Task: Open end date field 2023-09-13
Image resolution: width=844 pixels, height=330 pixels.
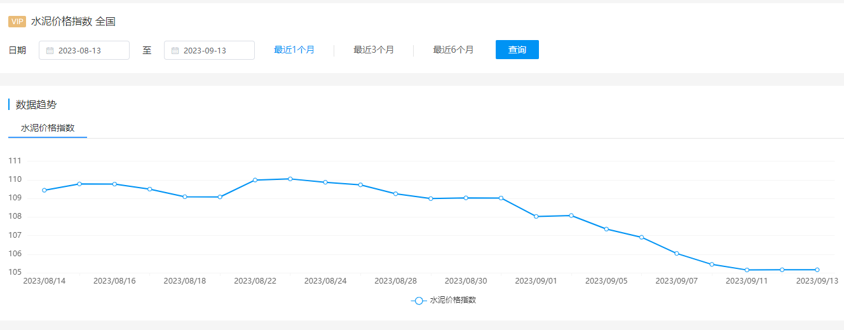Action: [209, 50]
